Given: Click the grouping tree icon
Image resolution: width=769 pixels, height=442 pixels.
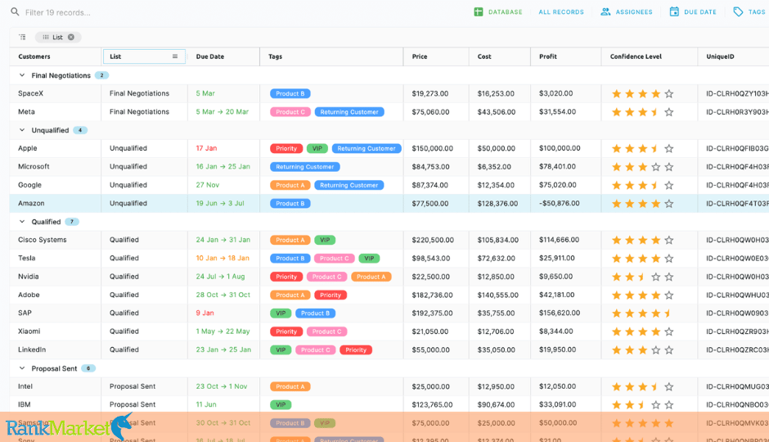Looking at the screenshot, I should [x=22, y=38].
